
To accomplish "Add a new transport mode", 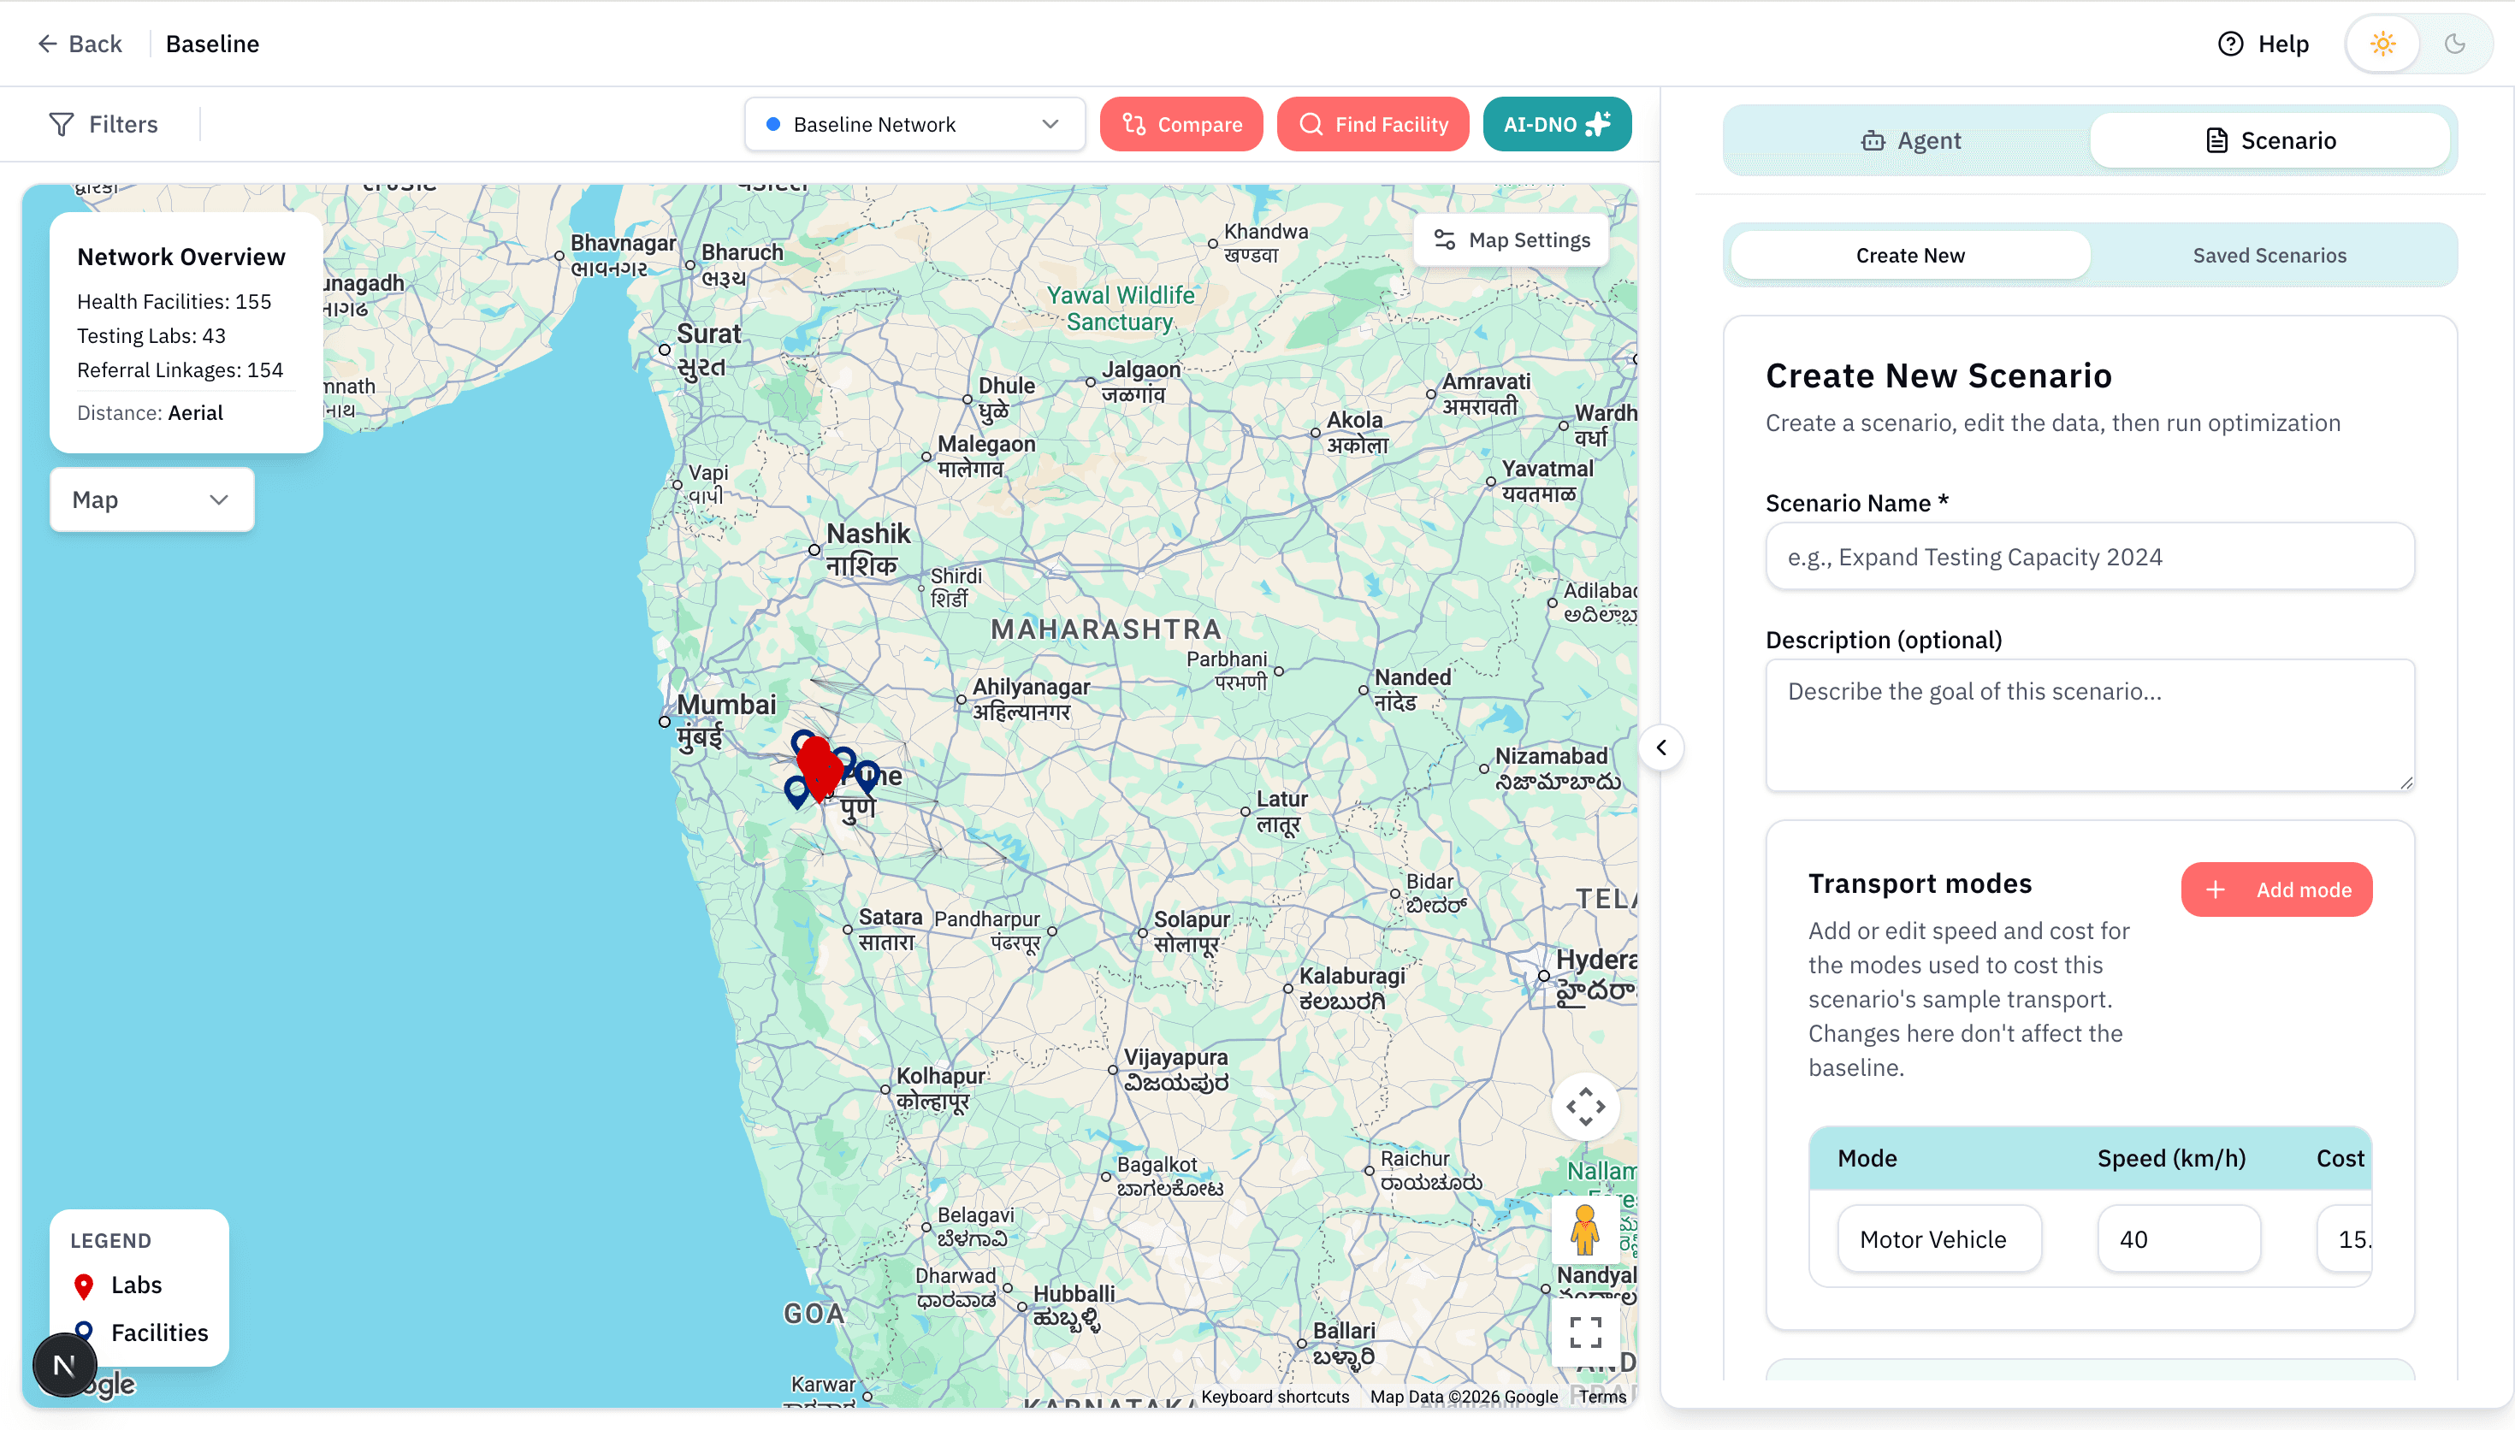I will [2275, 889].
